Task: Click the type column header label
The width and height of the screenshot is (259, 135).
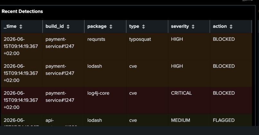Action: pyautogui.click(x=134, y=27)
